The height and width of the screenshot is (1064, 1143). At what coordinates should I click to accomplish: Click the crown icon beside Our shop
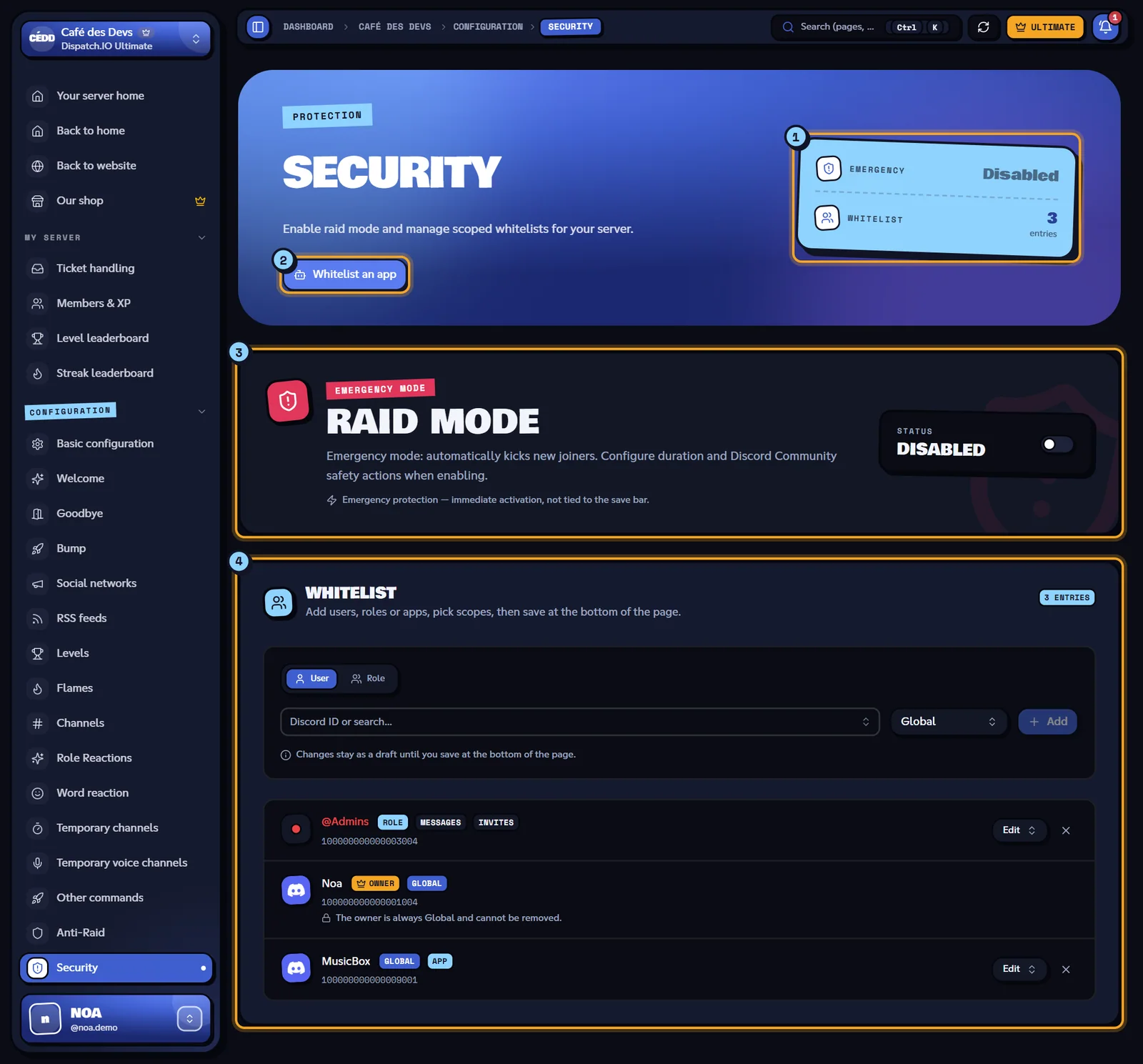coord(200,201)
